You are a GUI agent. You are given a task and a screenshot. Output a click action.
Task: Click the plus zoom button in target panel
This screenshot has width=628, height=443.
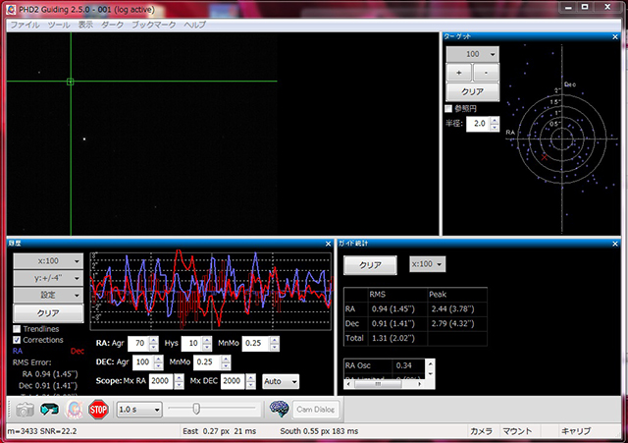(x=459, y=73)
